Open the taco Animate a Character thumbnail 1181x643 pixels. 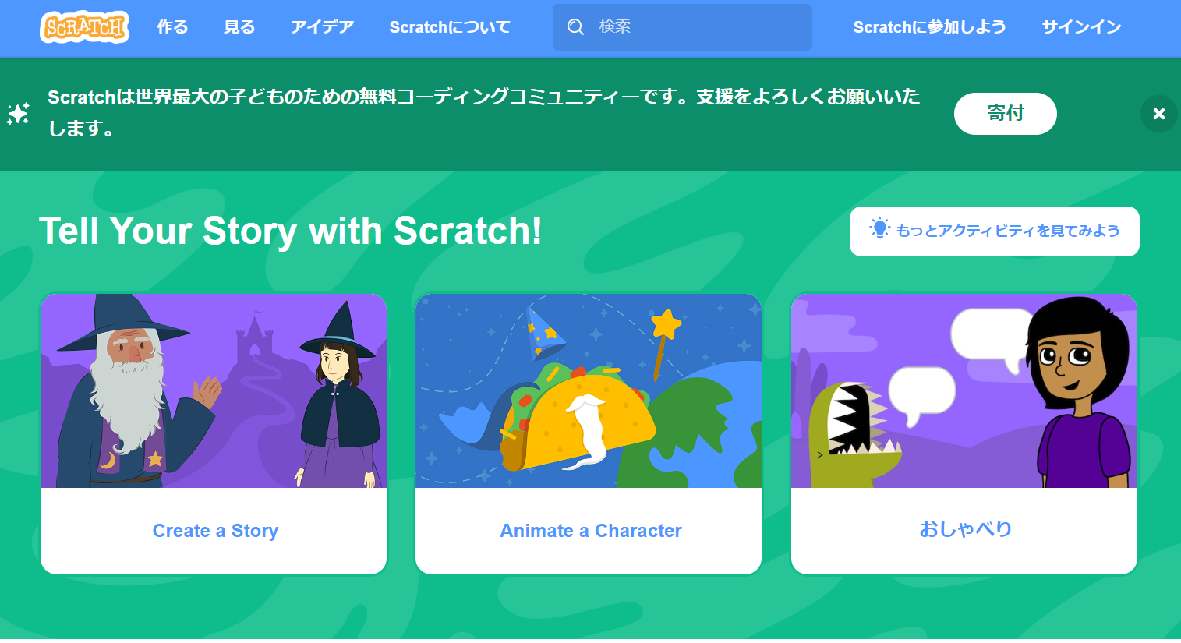pyautogui.click(x=589, y=391)
